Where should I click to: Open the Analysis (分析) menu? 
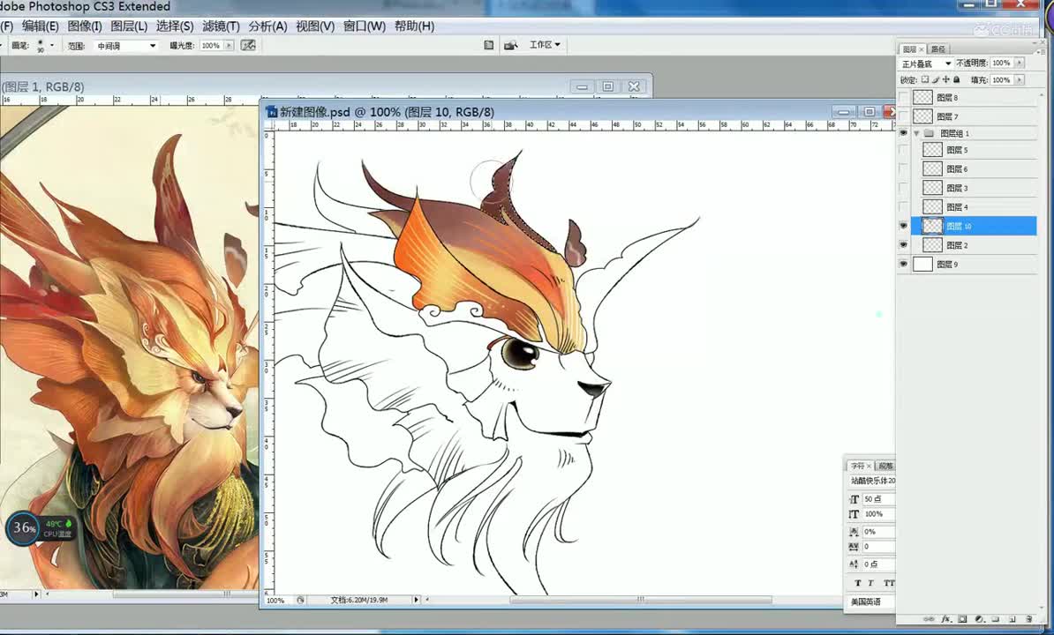coord(267,26)
